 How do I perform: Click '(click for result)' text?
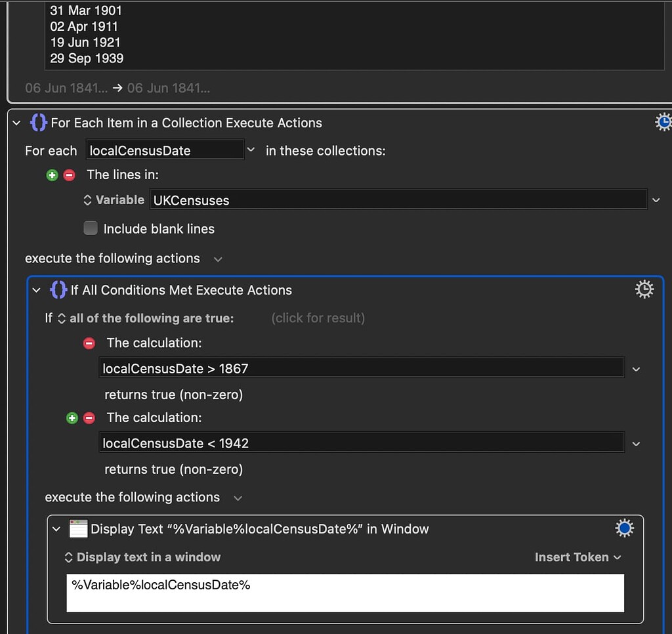coord(318,318)
